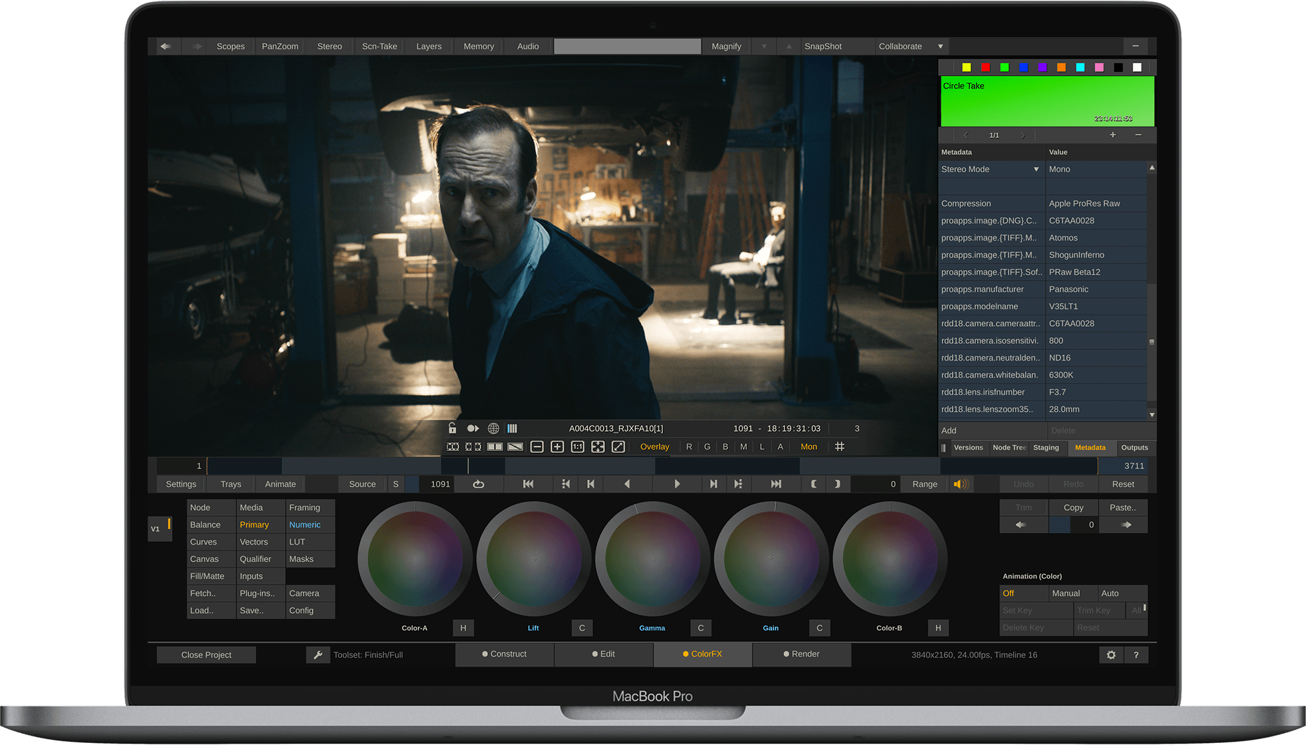
Task: Open the toolset wrench icon at the bottom
Action: (318, 655)
